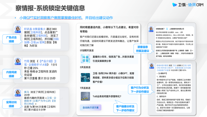
Task: Open the AI获客 CRM upgrade thumbnail
Action: [x=85, y=77]
